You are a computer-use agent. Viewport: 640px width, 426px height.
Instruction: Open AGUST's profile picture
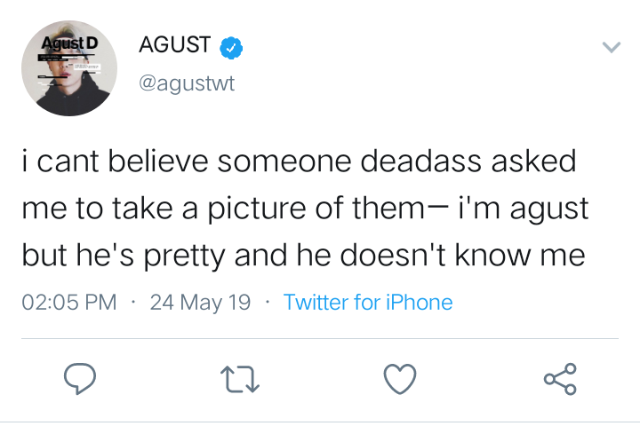pos(69,68)
